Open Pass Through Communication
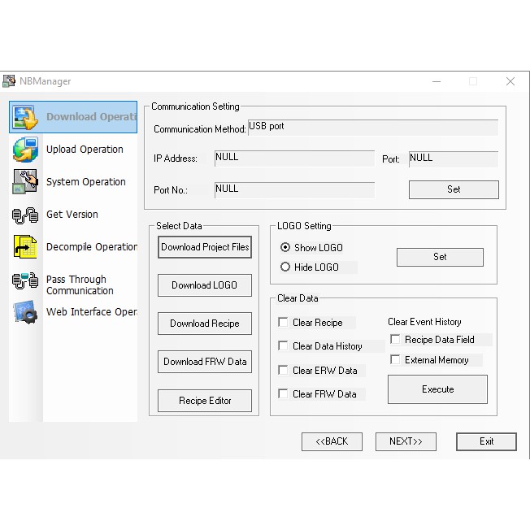This screenshot has width=530, height=530. tap(80, 285)
